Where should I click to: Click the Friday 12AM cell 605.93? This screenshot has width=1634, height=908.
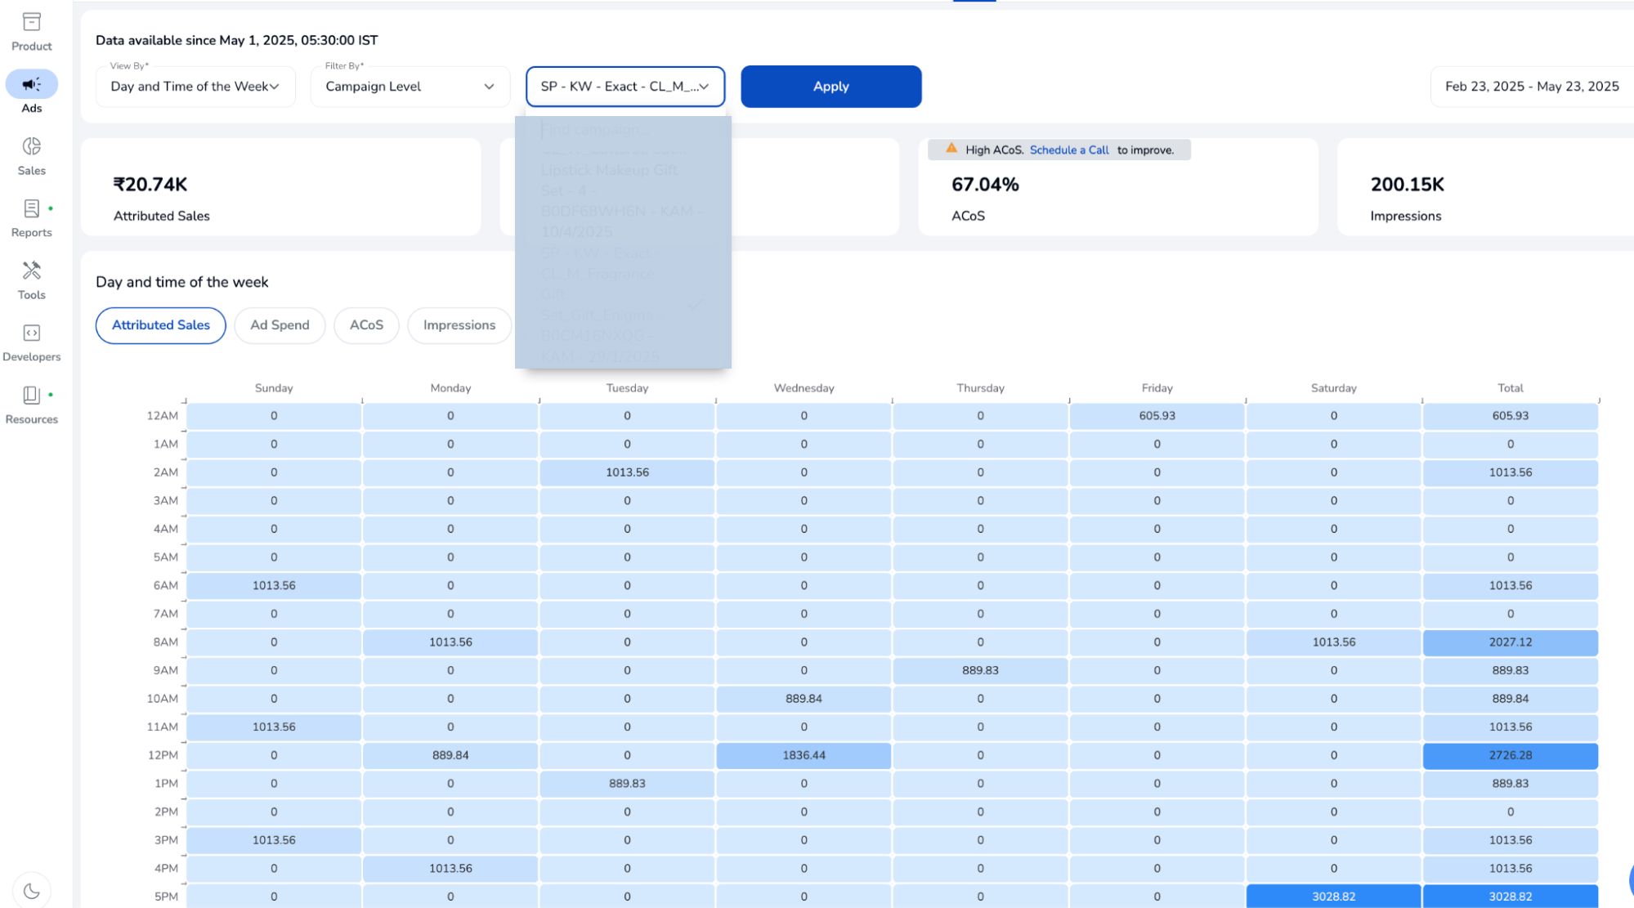1157,416
